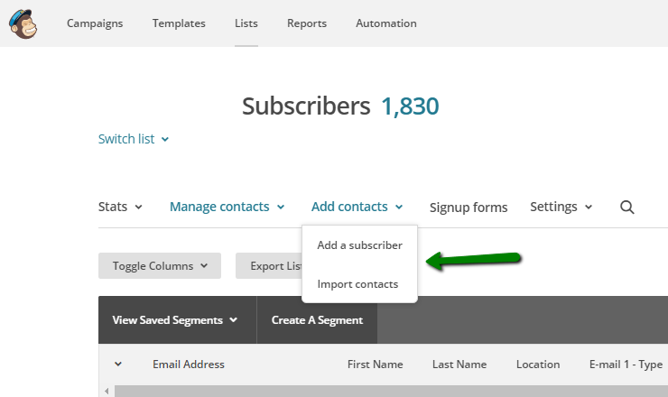
Task: Open the Signup forms link
Action: tap(469, 208)
